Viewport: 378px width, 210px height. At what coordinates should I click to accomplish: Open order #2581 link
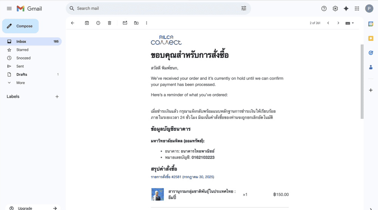point(183,177)
